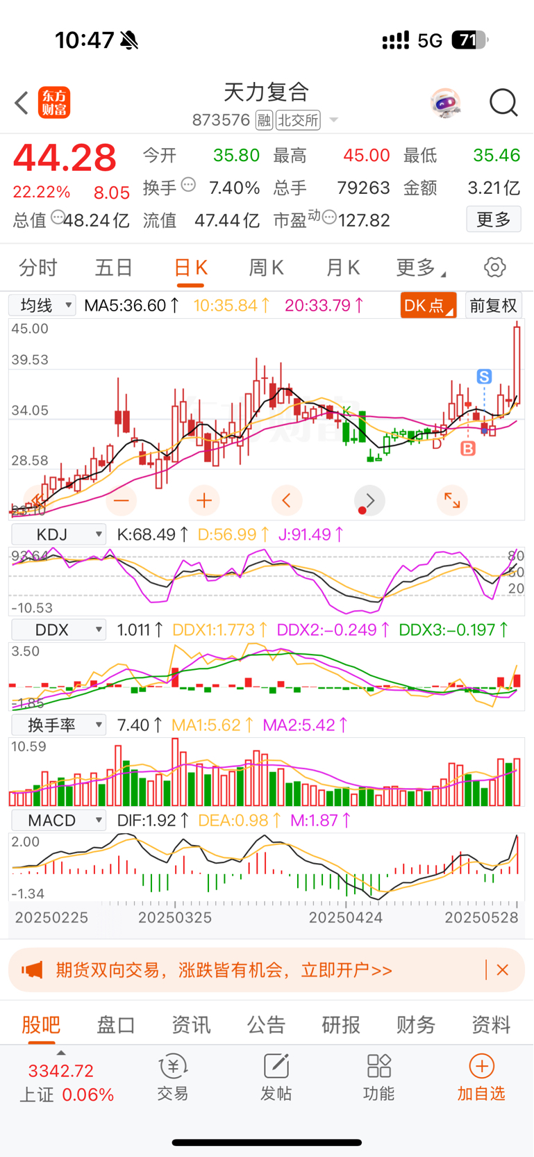The width and height of the screenshot is (534, 1157).
Task: Switch to the 研报 tab
Action: click(x=341, y=1024)
